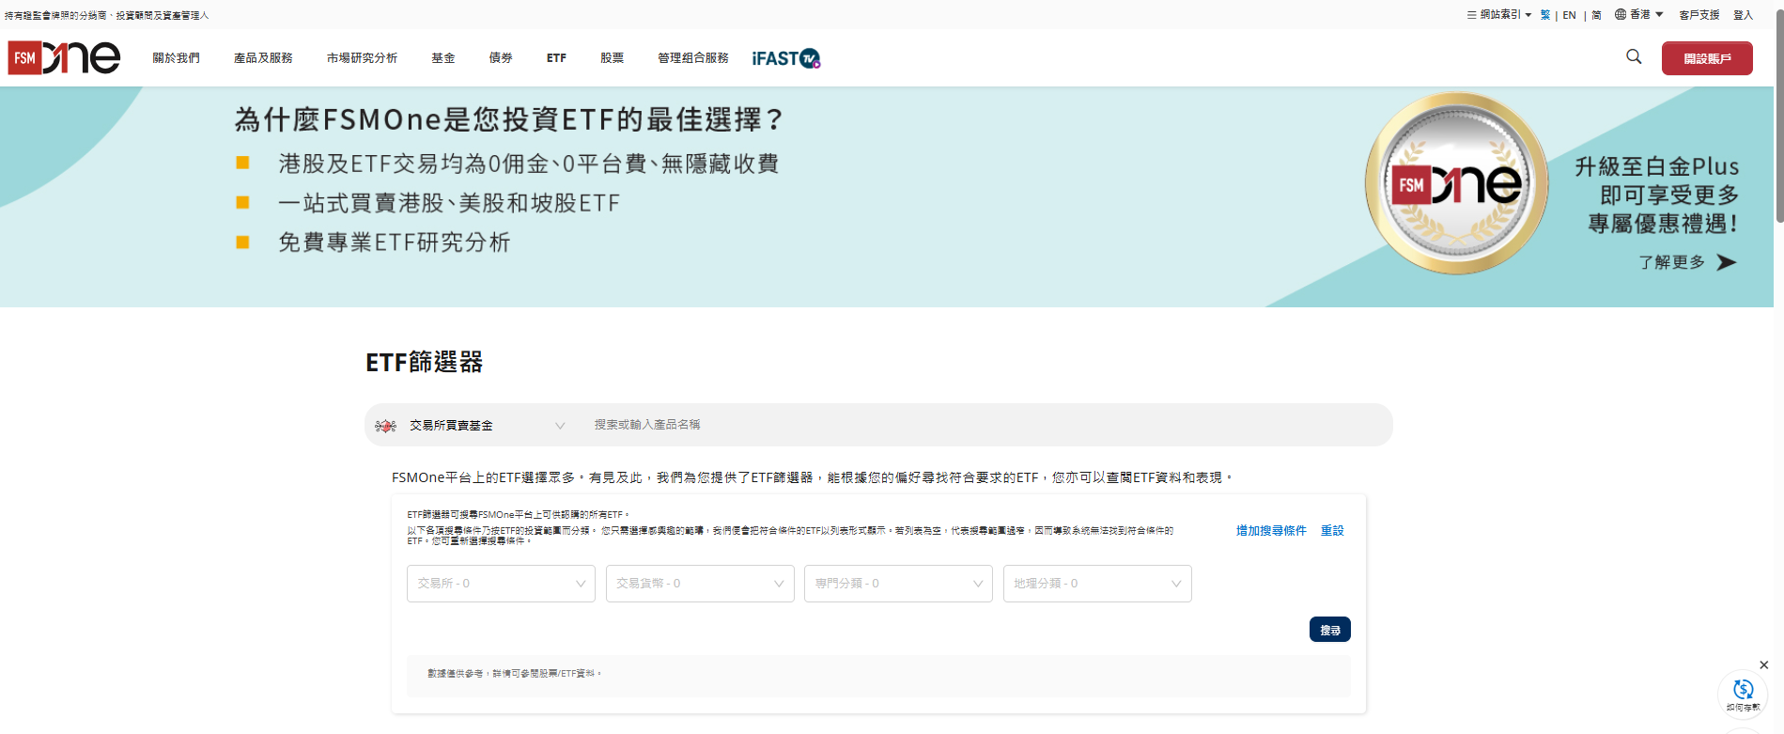This screenshot has width=1784, height=734.
Task: Open the 管理組合服務 menu
Action: click(x=693, y=58)
